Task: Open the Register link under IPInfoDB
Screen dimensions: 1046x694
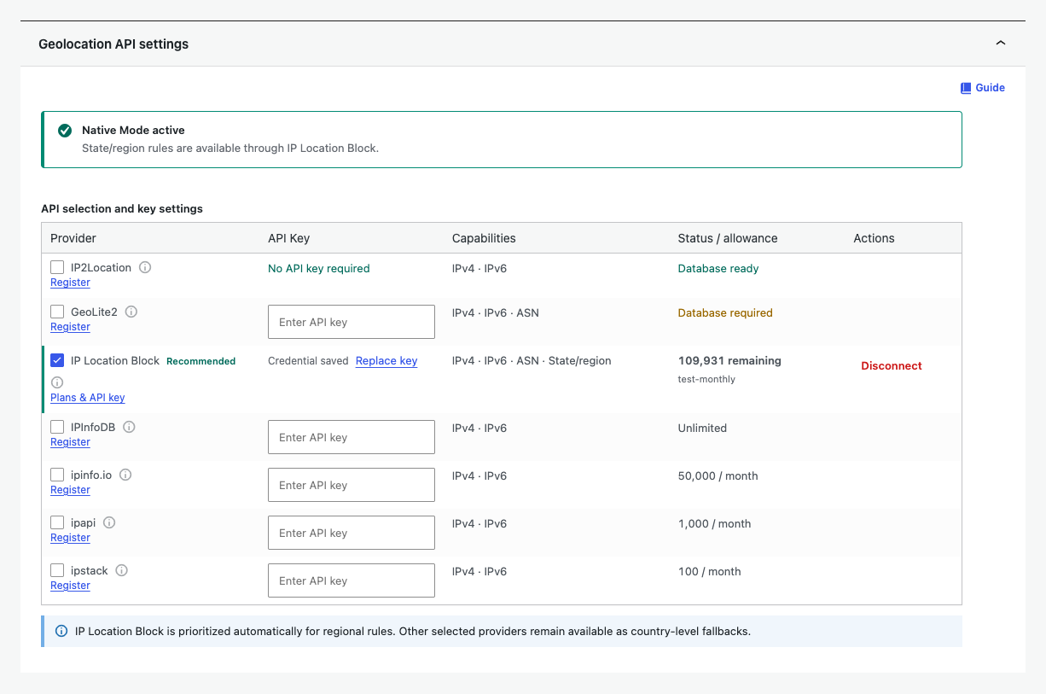Action: point(70,442)
